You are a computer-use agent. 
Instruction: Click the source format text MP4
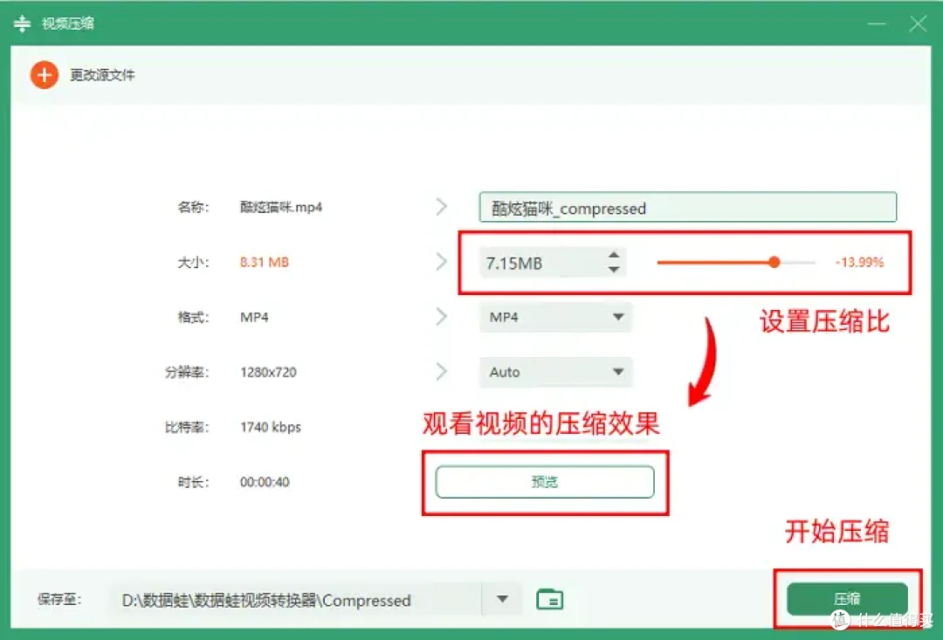tap(254, 317)
